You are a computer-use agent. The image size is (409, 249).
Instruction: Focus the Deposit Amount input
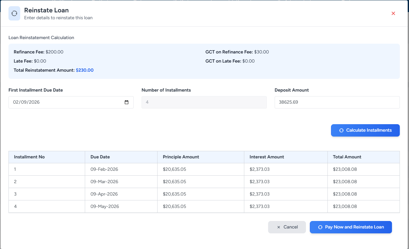pos(337,102)
